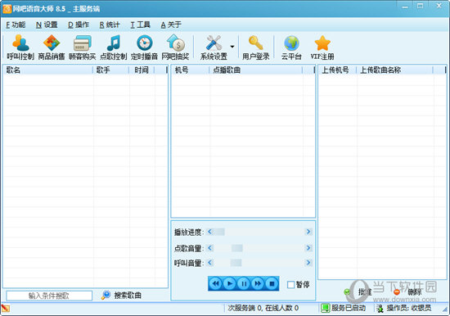
Task: Click the 删除 delete button
Action: point(407,292)
